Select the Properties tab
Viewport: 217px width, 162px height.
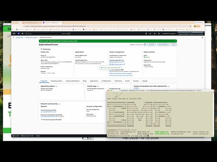[x=44, y=81]
